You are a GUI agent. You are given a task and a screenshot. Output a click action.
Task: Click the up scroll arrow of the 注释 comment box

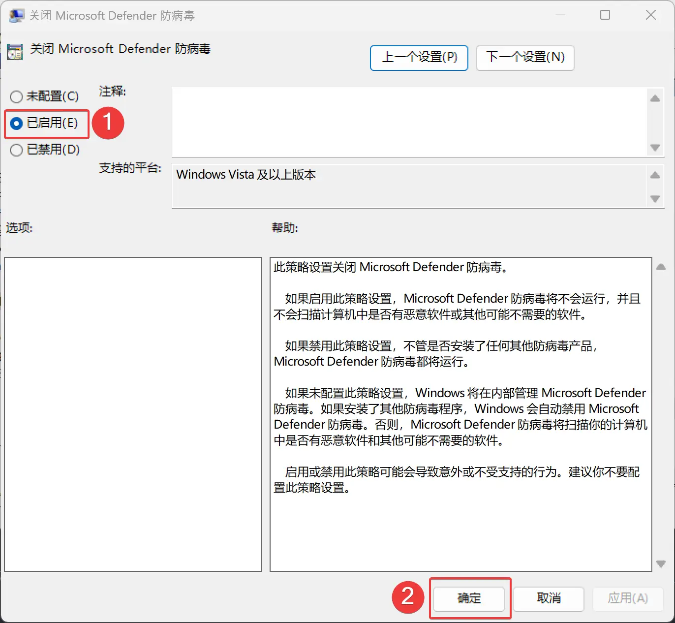(x=655, y=98)
